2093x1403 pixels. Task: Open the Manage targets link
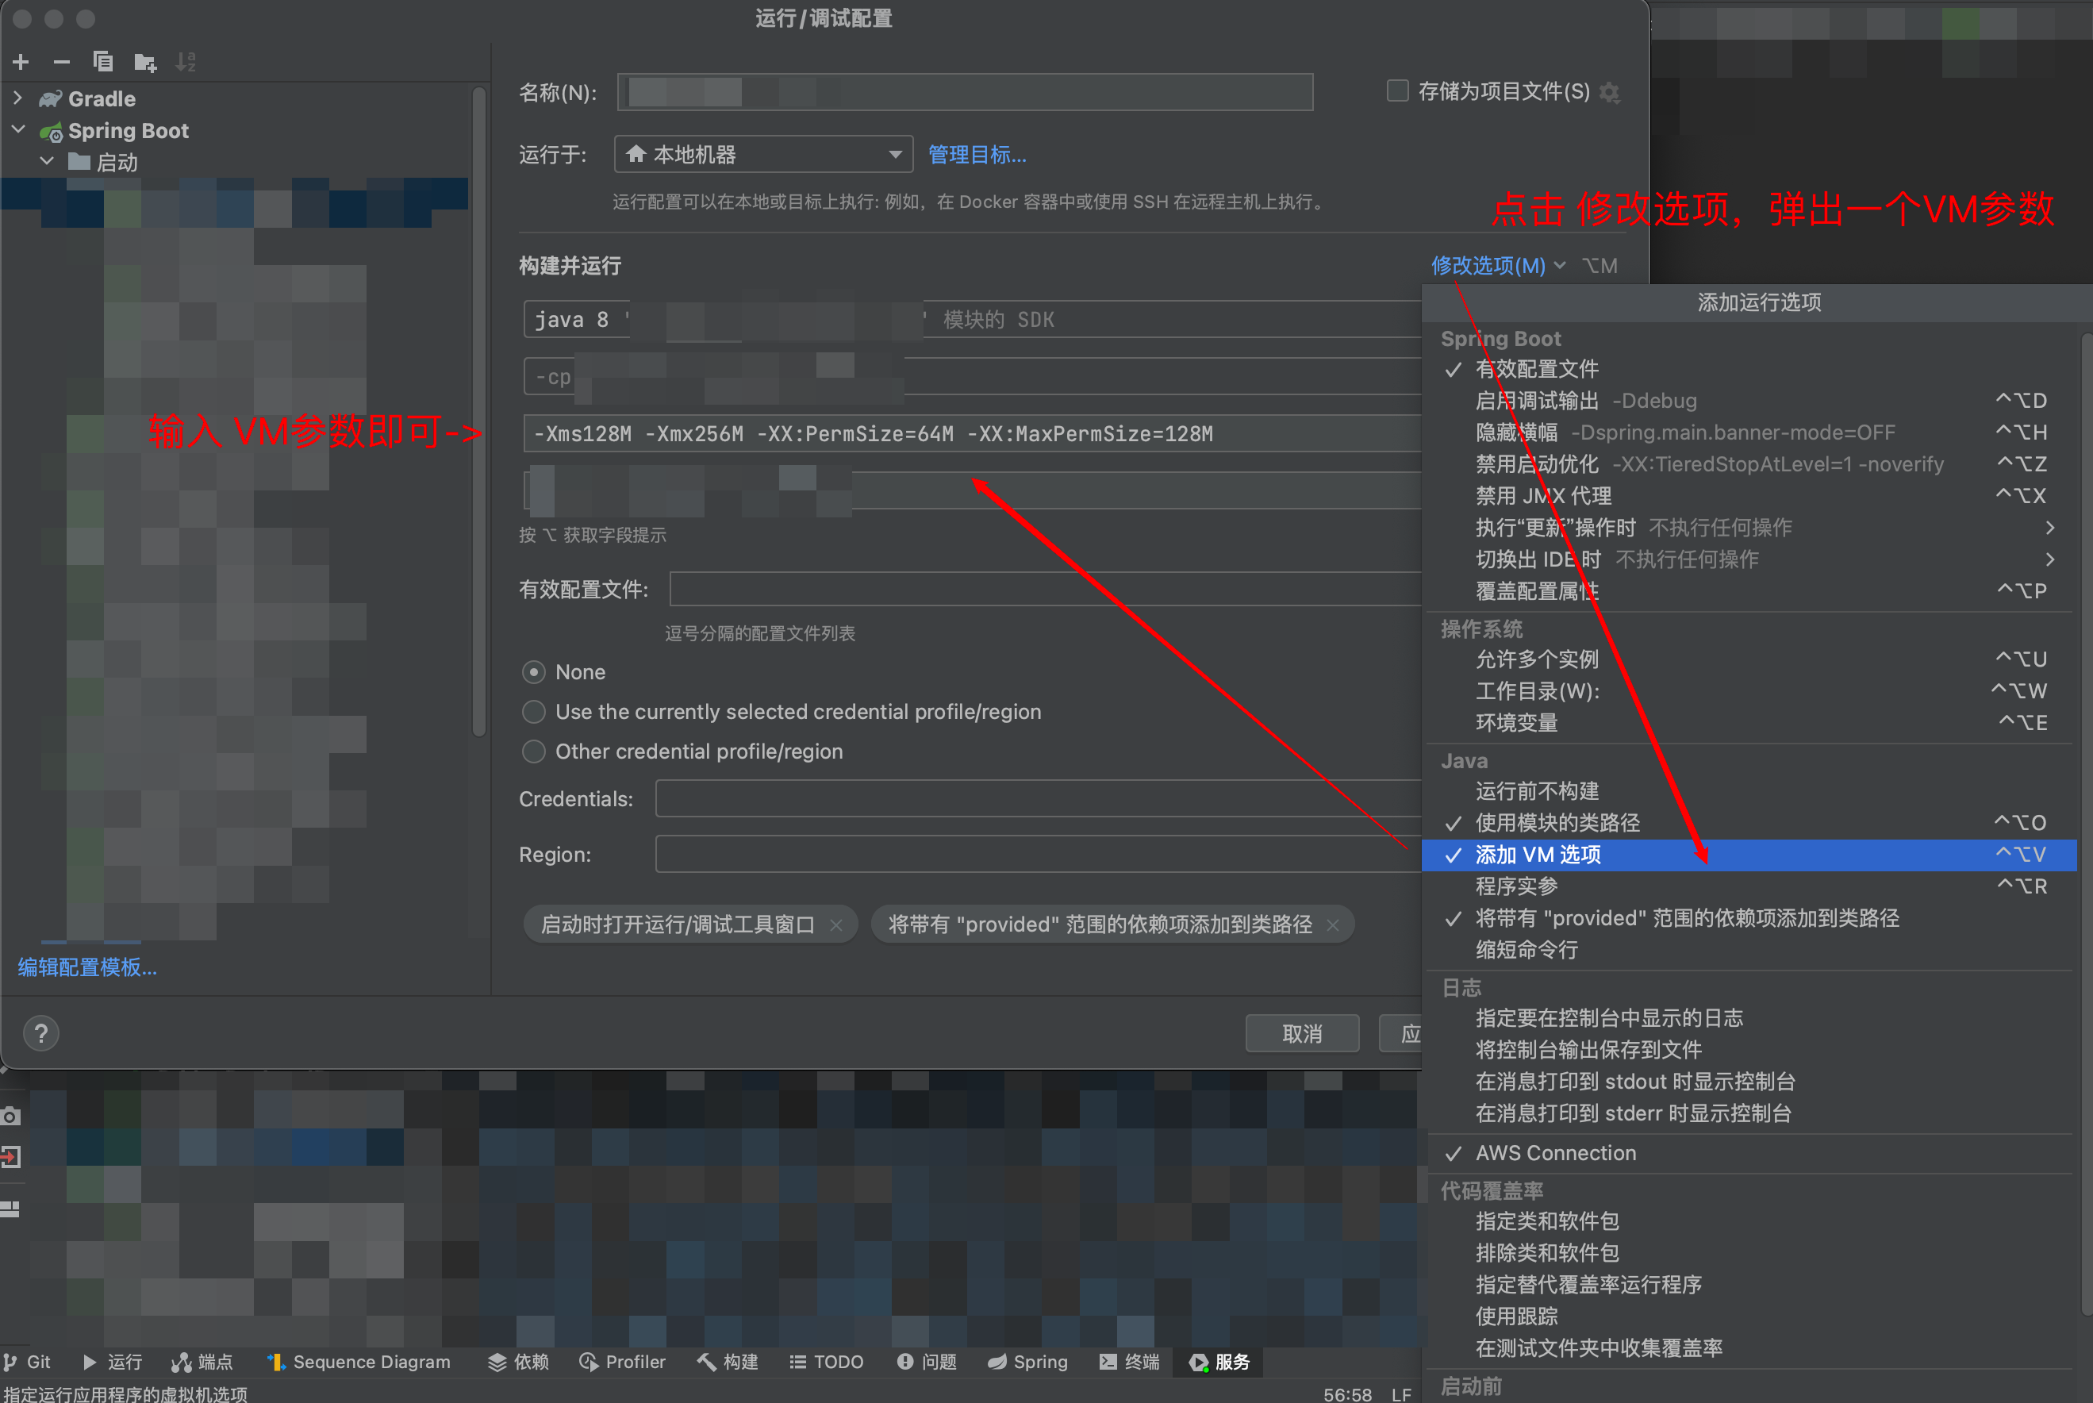click(x=977, y=155)
